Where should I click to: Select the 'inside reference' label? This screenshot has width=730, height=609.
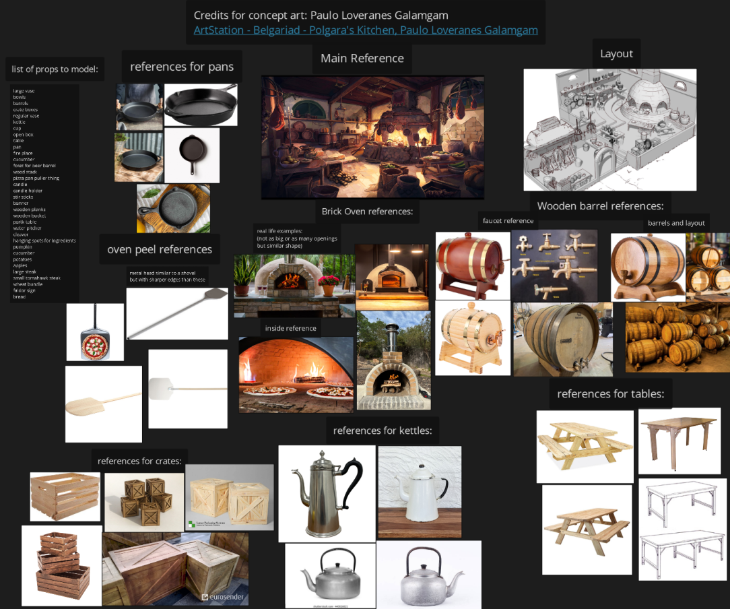pyautogui.click(x=290, y=328)
